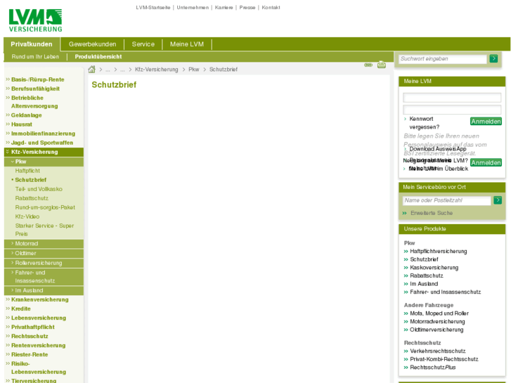Screen dimensions: 511x383
Task: Select Rund-um-sorglos-Paket in sidebar
Action: (x=45, y=207)
